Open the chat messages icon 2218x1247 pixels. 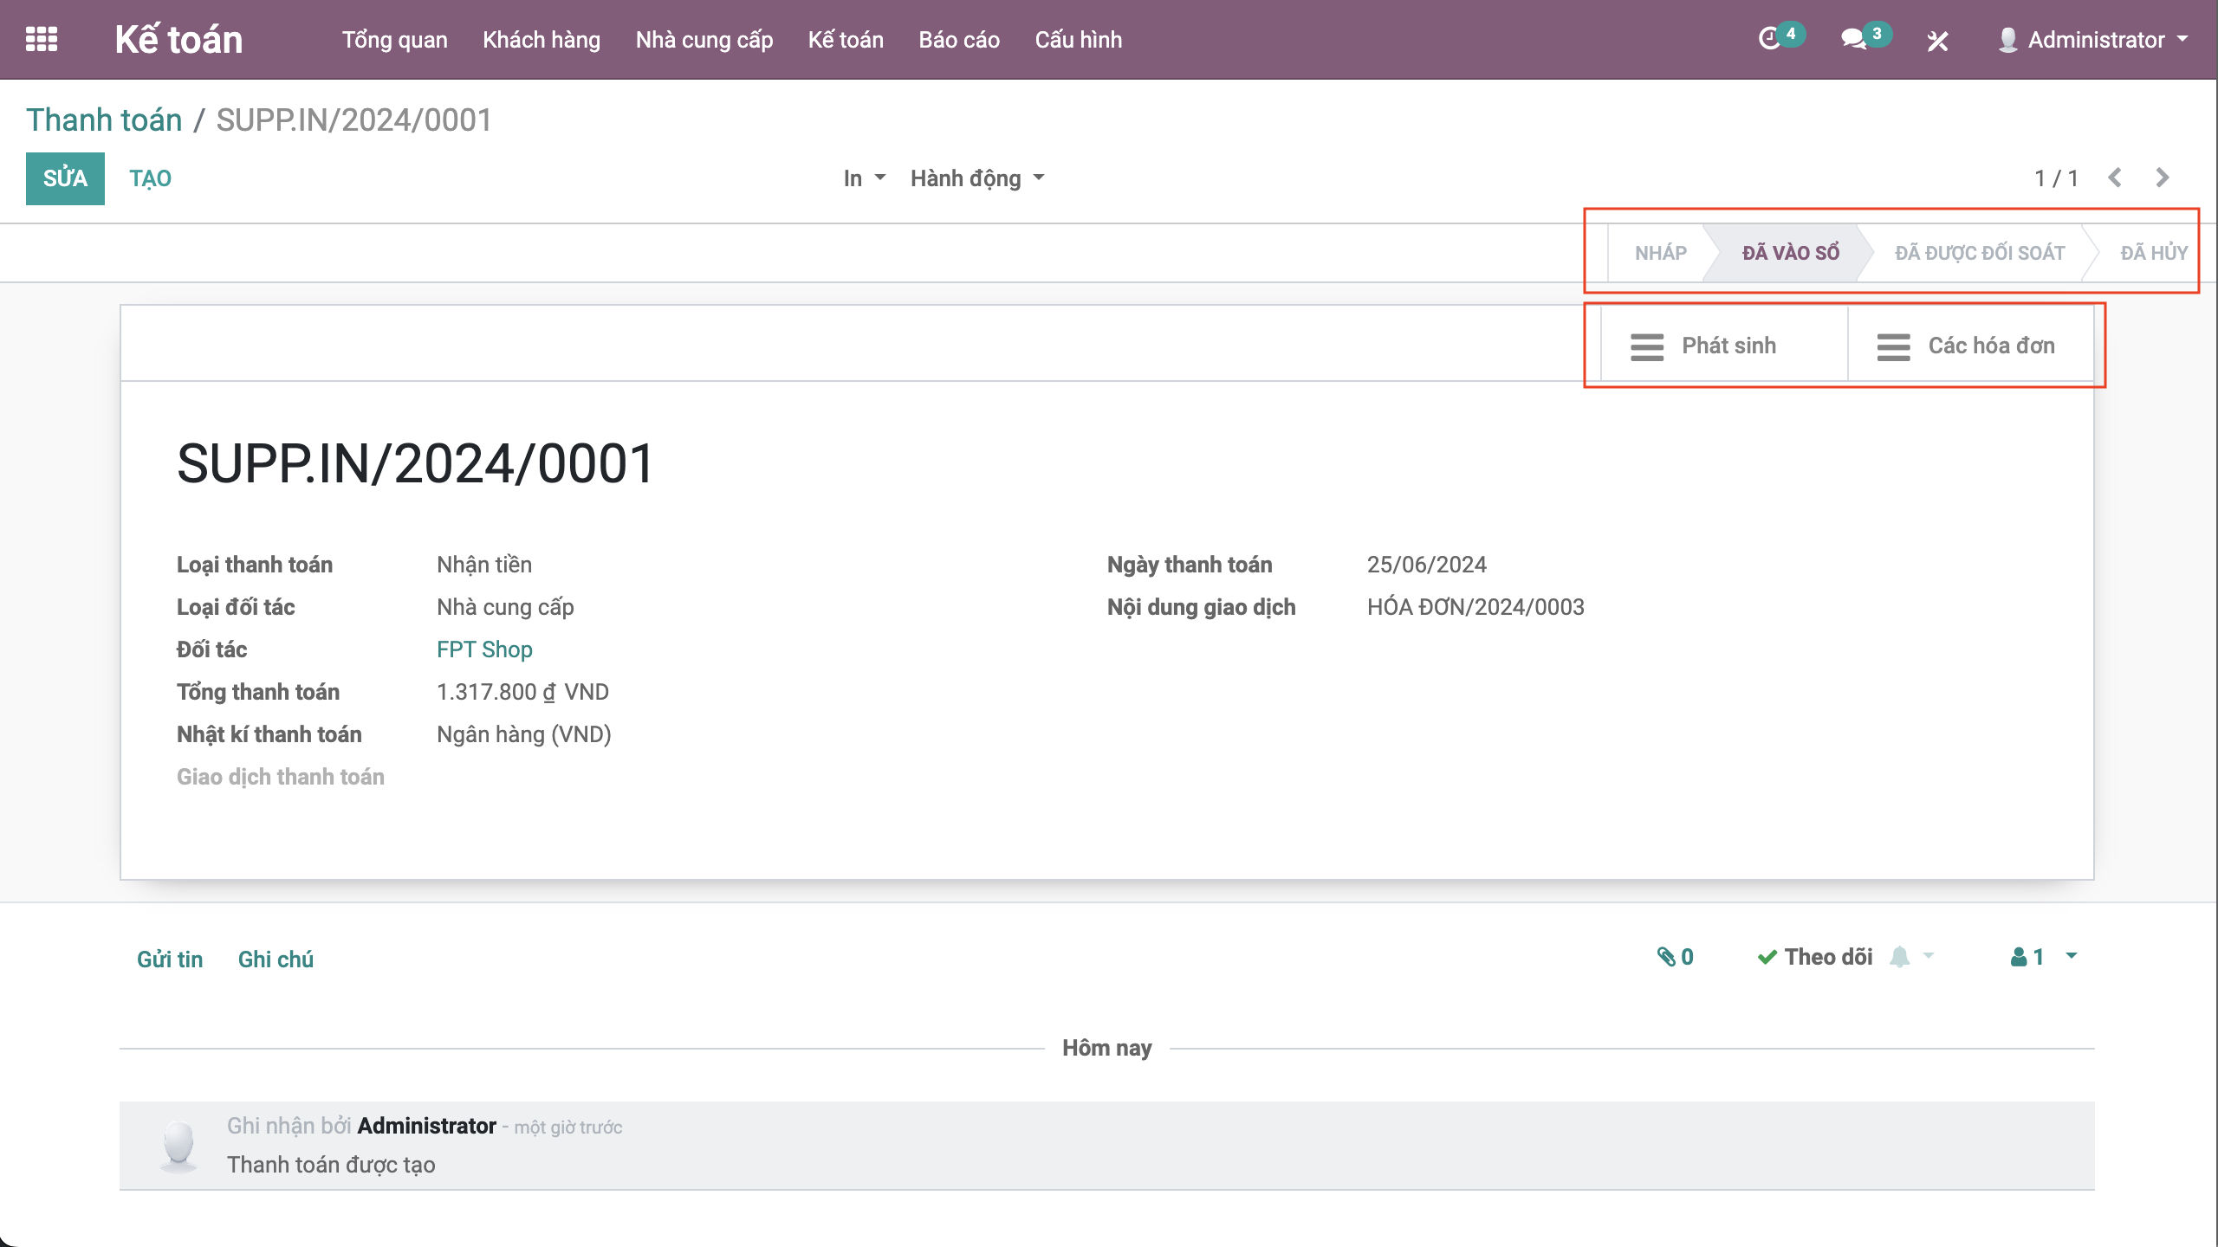click(x=1853, y=39)
